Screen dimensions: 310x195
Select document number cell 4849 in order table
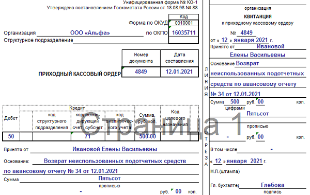(x=141, y=72)
